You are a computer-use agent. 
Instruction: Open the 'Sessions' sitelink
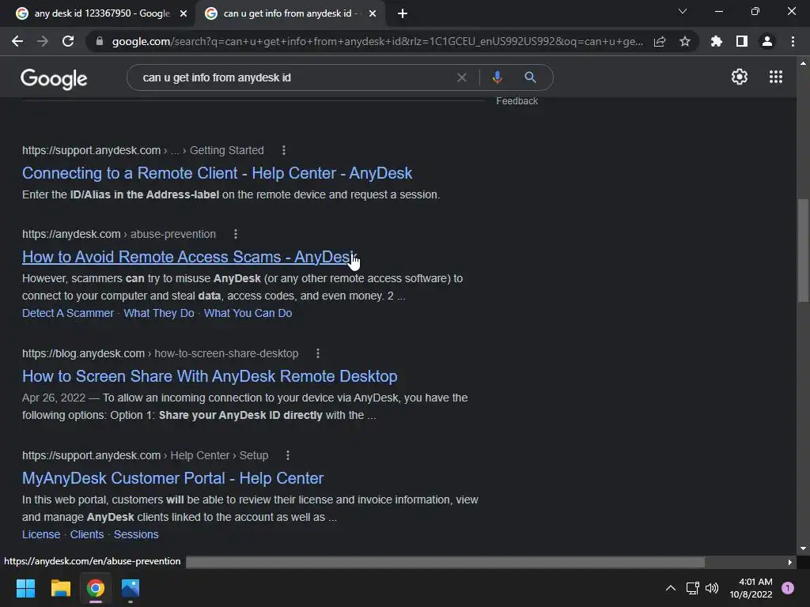(x=136, y=535)
